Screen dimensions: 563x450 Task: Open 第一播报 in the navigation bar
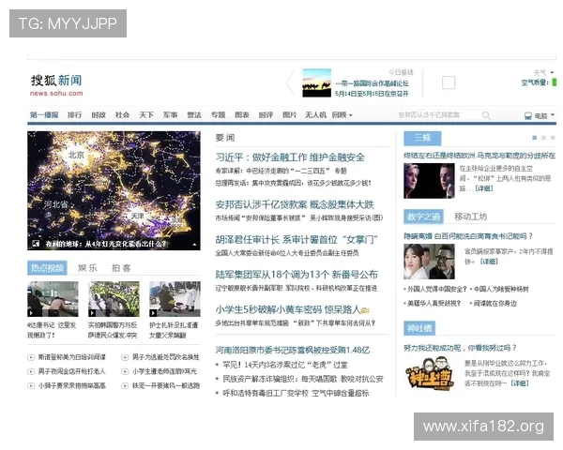tap(44, 115)
